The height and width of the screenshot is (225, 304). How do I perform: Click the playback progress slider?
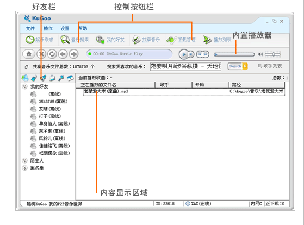(x=234, y=54)
